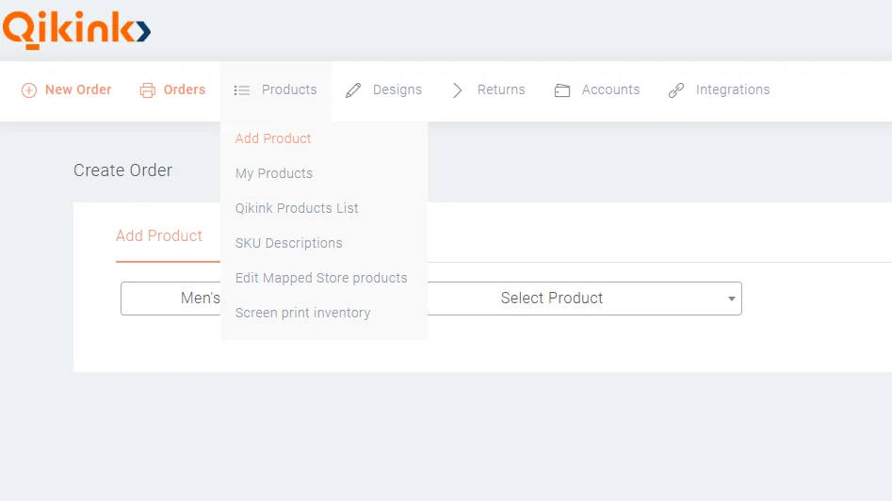Click the pencil icon beside Designs

pos(353,90)
